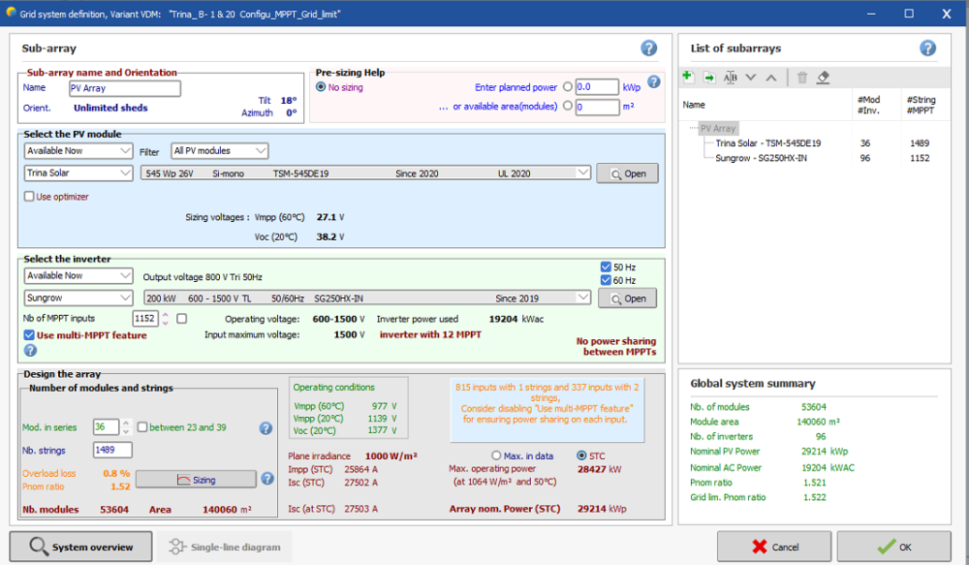The height and width of the screenshot is (565, 969).
Task: Click the add new subarray icon
Action: [x=688, y=78]
